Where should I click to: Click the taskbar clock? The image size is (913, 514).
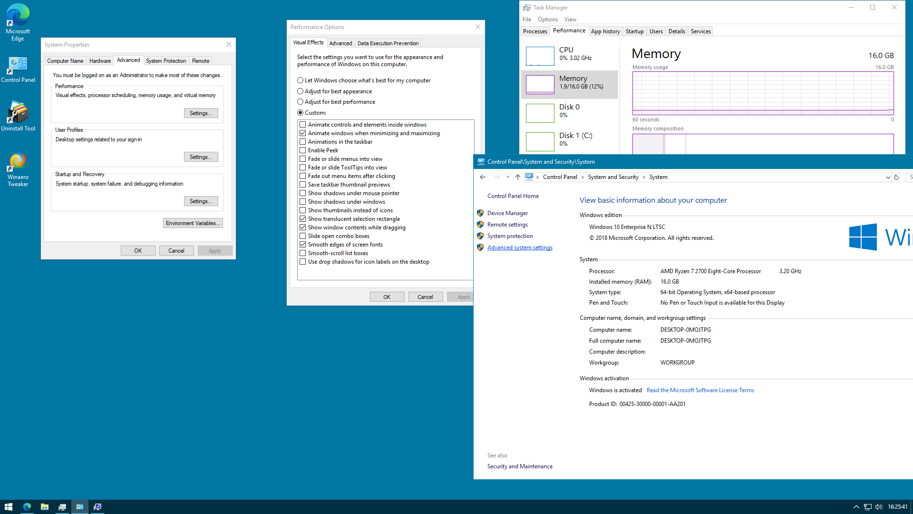tap(897, 507)
